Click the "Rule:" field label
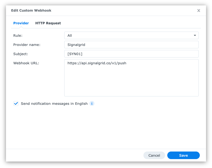Screen dimensions: 212x168 18,35
